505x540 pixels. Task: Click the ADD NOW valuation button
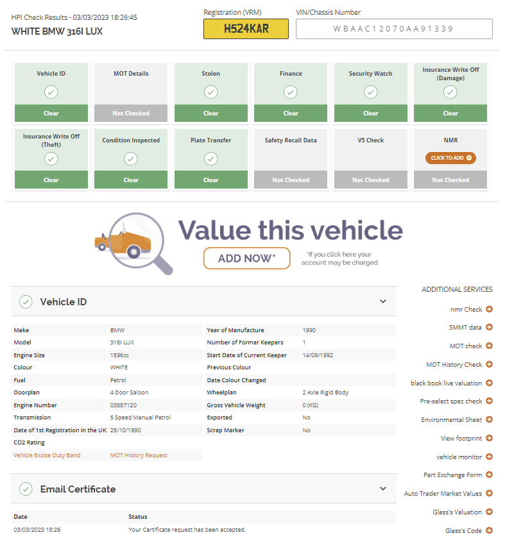coord(246,258)
